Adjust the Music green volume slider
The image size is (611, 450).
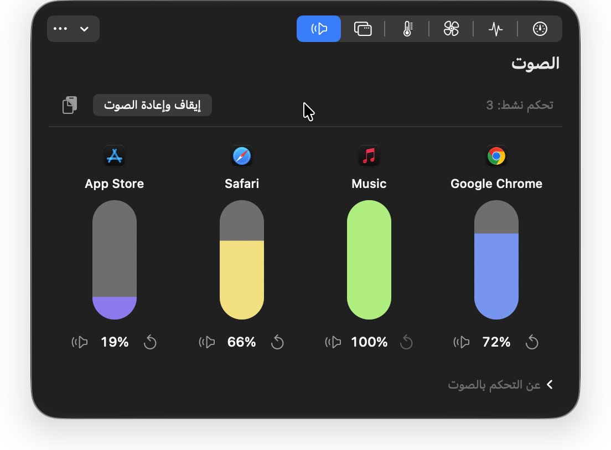(x=369, y=260)
